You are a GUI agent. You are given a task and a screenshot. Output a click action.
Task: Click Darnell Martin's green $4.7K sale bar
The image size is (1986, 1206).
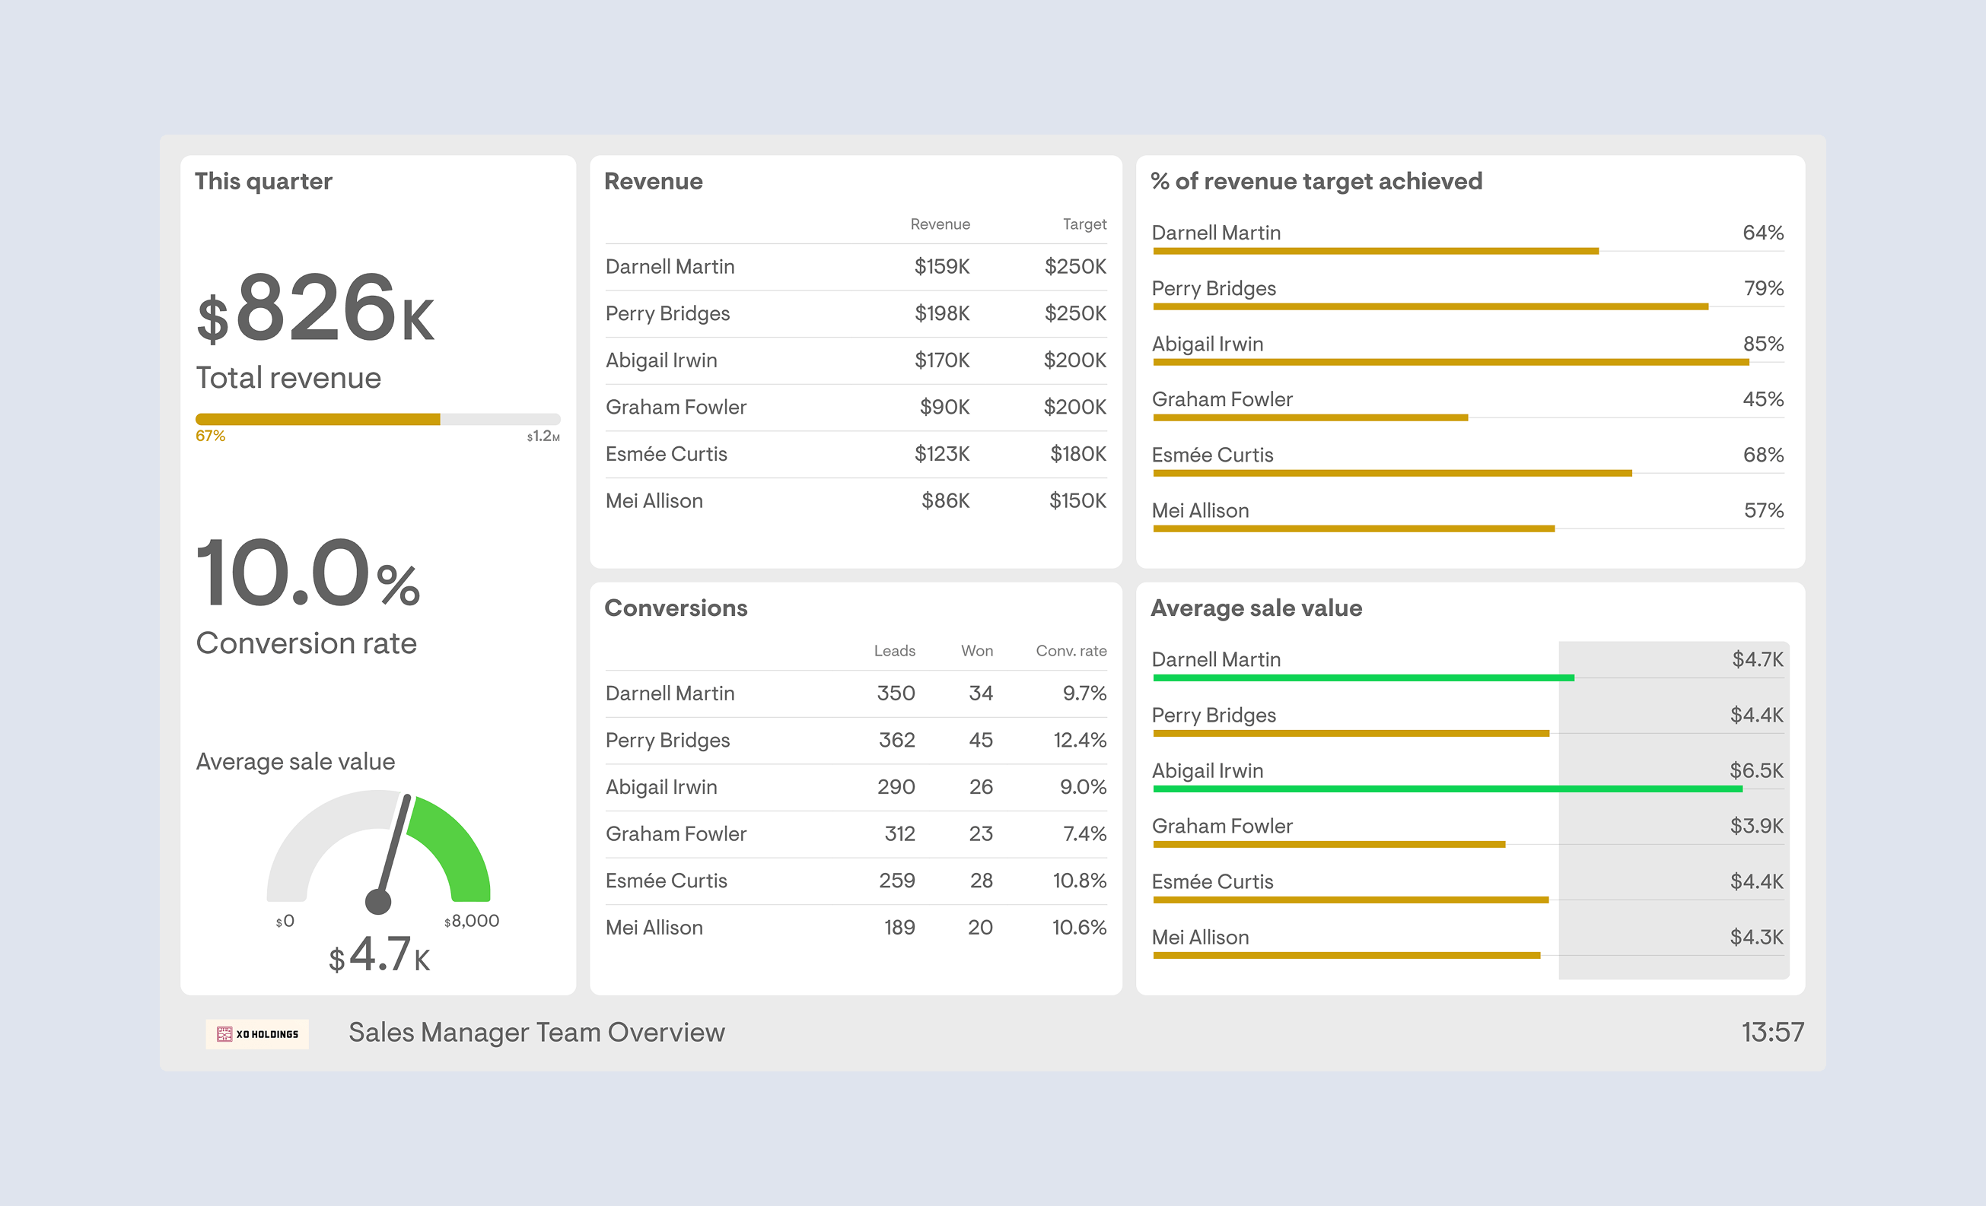[1363, 678]
